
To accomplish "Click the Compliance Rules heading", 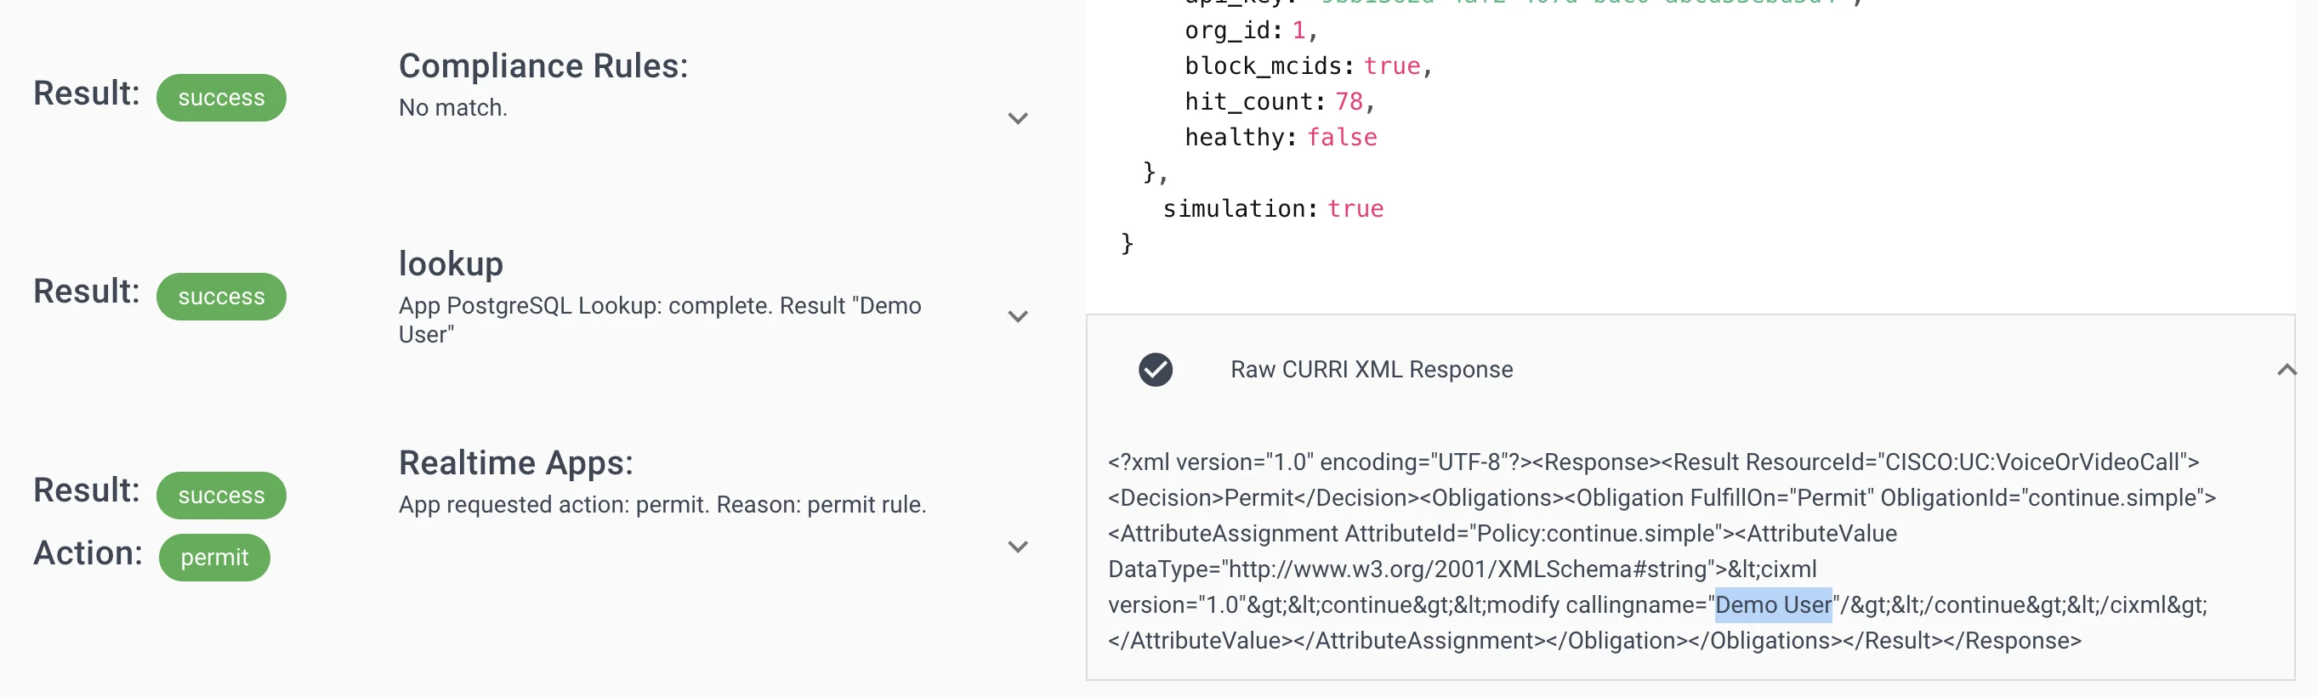I will click(x=543, y=65).
